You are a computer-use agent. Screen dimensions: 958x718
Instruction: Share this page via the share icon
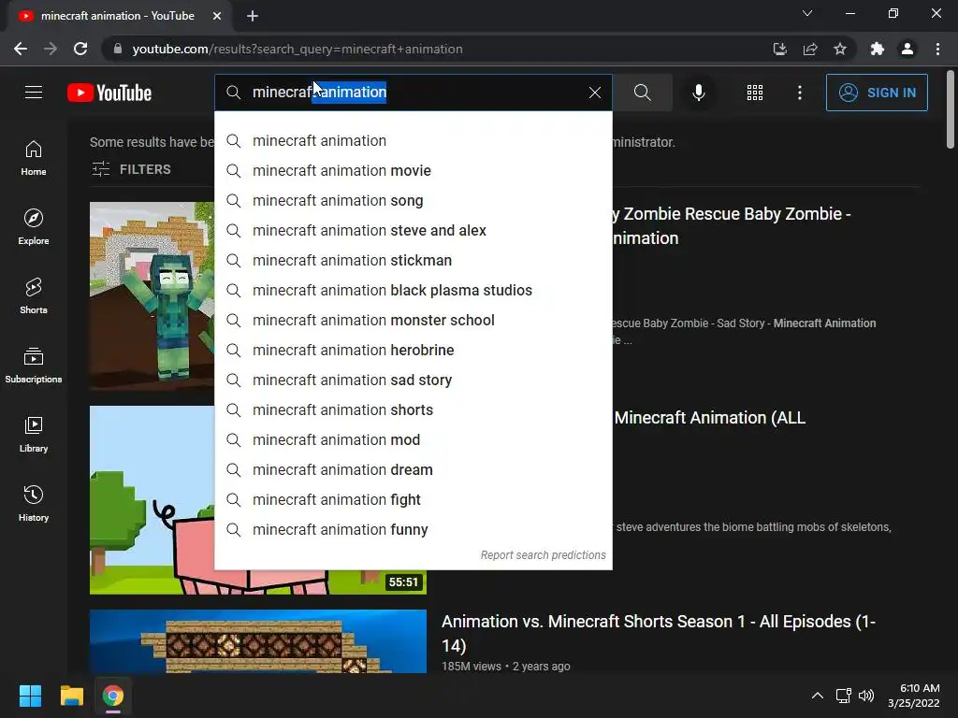point(810,49)
